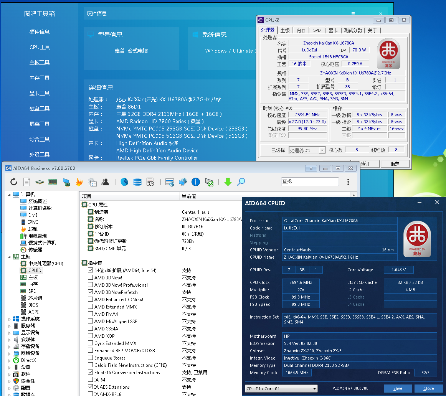The height and width of the screenshot is (396, 446).
Task: Toggle the Enqueue Stores checkbox
Action: pos(91,358)
